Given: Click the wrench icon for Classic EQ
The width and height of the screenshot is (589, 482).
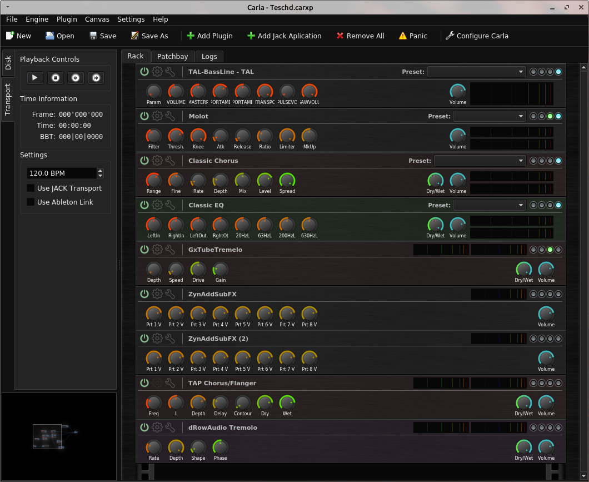Looking at the screenshot, I should (x=170, y=205).
